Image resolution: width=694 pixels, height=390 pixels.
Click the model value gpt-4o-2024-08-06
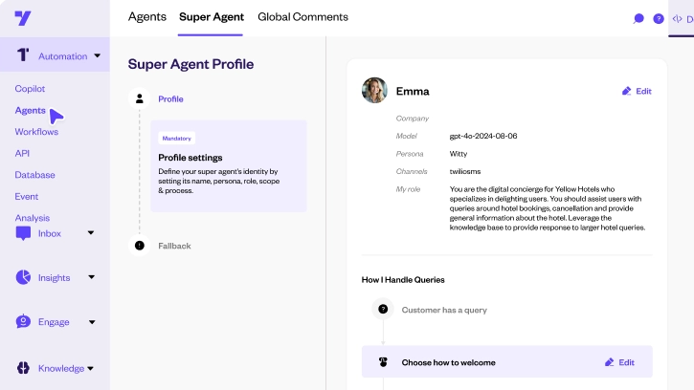coord(483,136)
